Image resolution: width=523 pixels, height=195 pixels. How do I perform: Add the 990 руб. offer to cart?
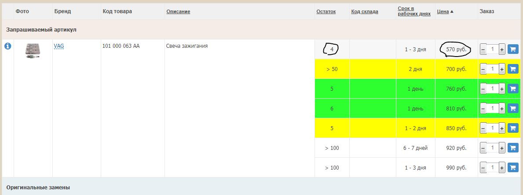[513, 167]
